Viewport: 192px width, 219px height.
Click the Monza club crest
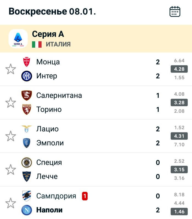(x=27, y=62)
